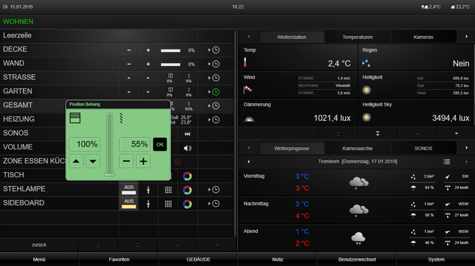Screen dimensions: 475x266
Task: Open the timer clock for DECKE
Action: [215, 50]
